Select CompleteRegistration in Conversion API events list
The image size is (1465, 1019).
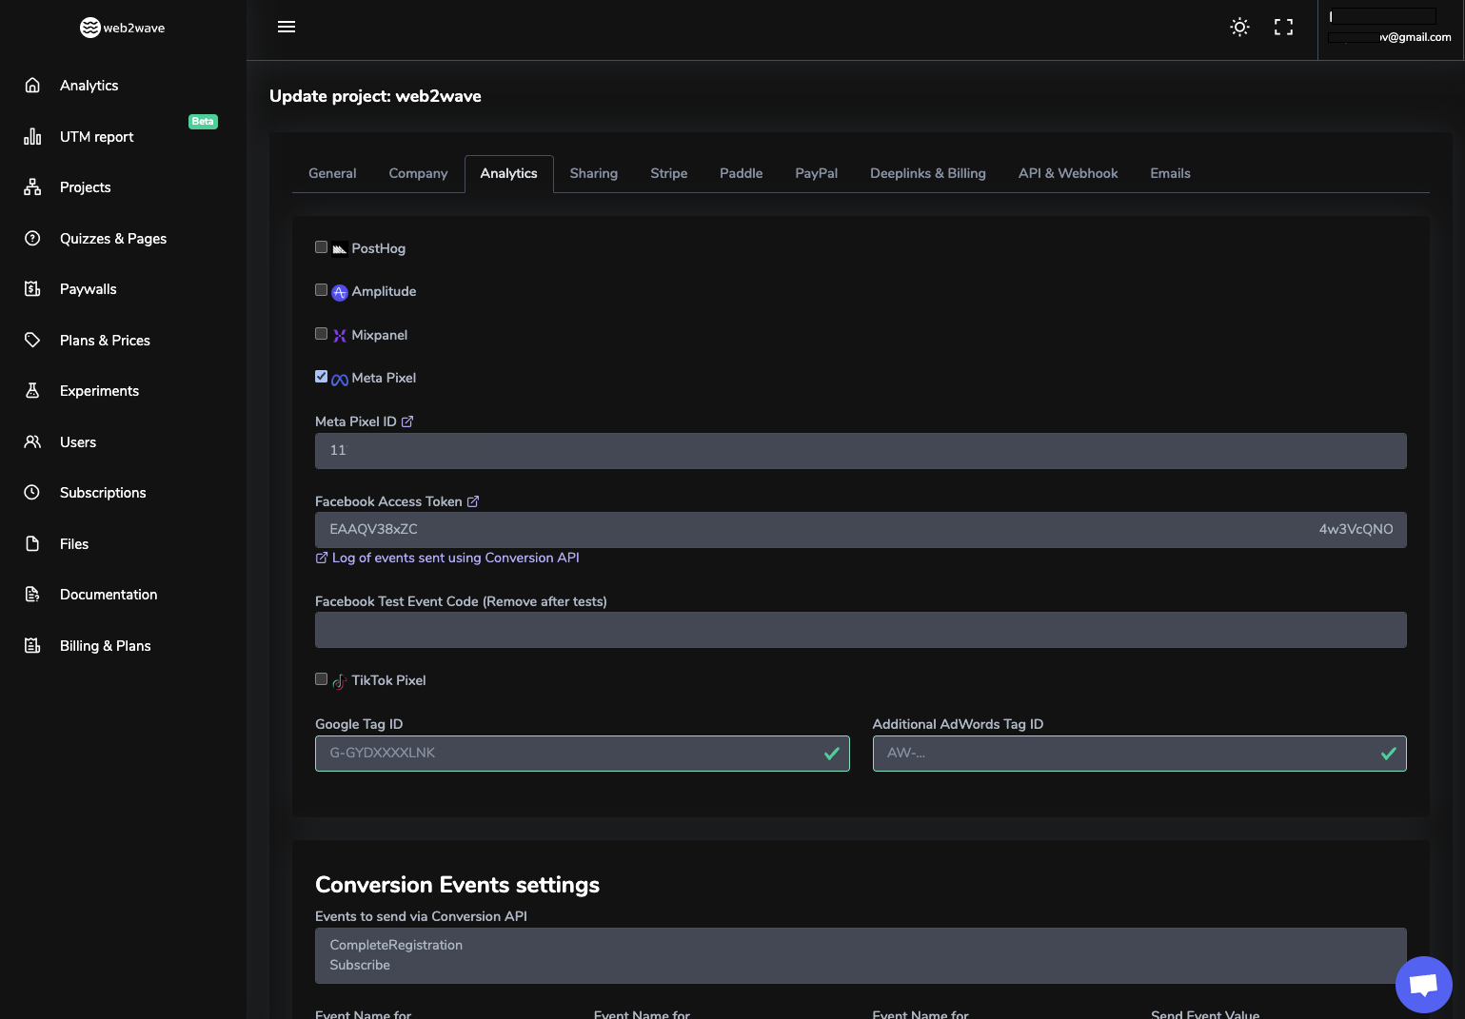396,945
